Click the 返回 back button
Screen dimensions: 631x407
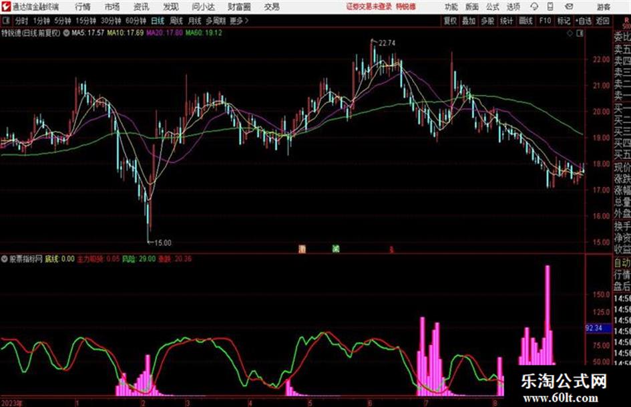pos(603,21)
